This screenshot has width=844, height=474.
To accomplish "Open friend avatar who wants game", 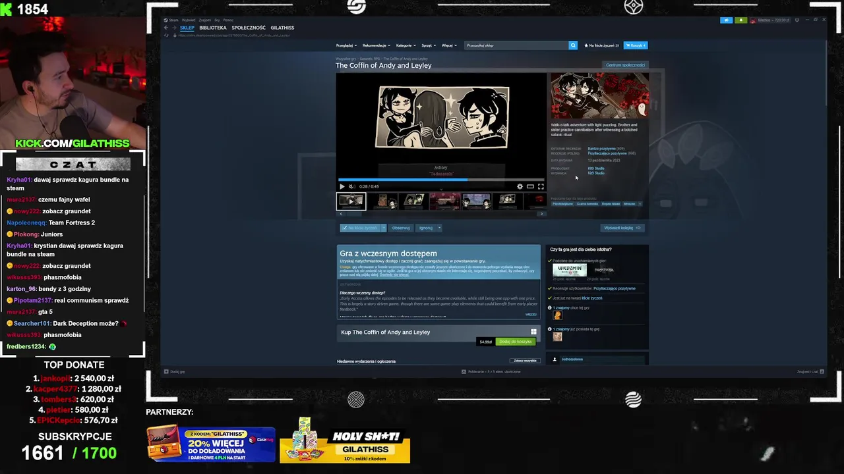I will [x=557, y=315].
